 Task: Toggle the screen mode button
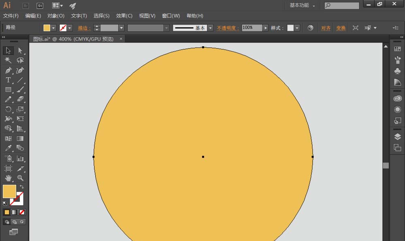[x=14, y=232]
